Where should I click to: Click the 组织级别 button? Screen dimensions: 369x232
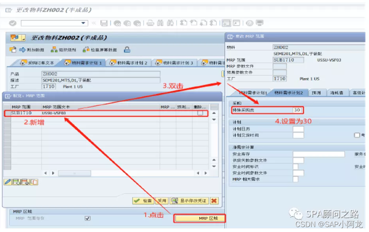[x=64, y=50]
